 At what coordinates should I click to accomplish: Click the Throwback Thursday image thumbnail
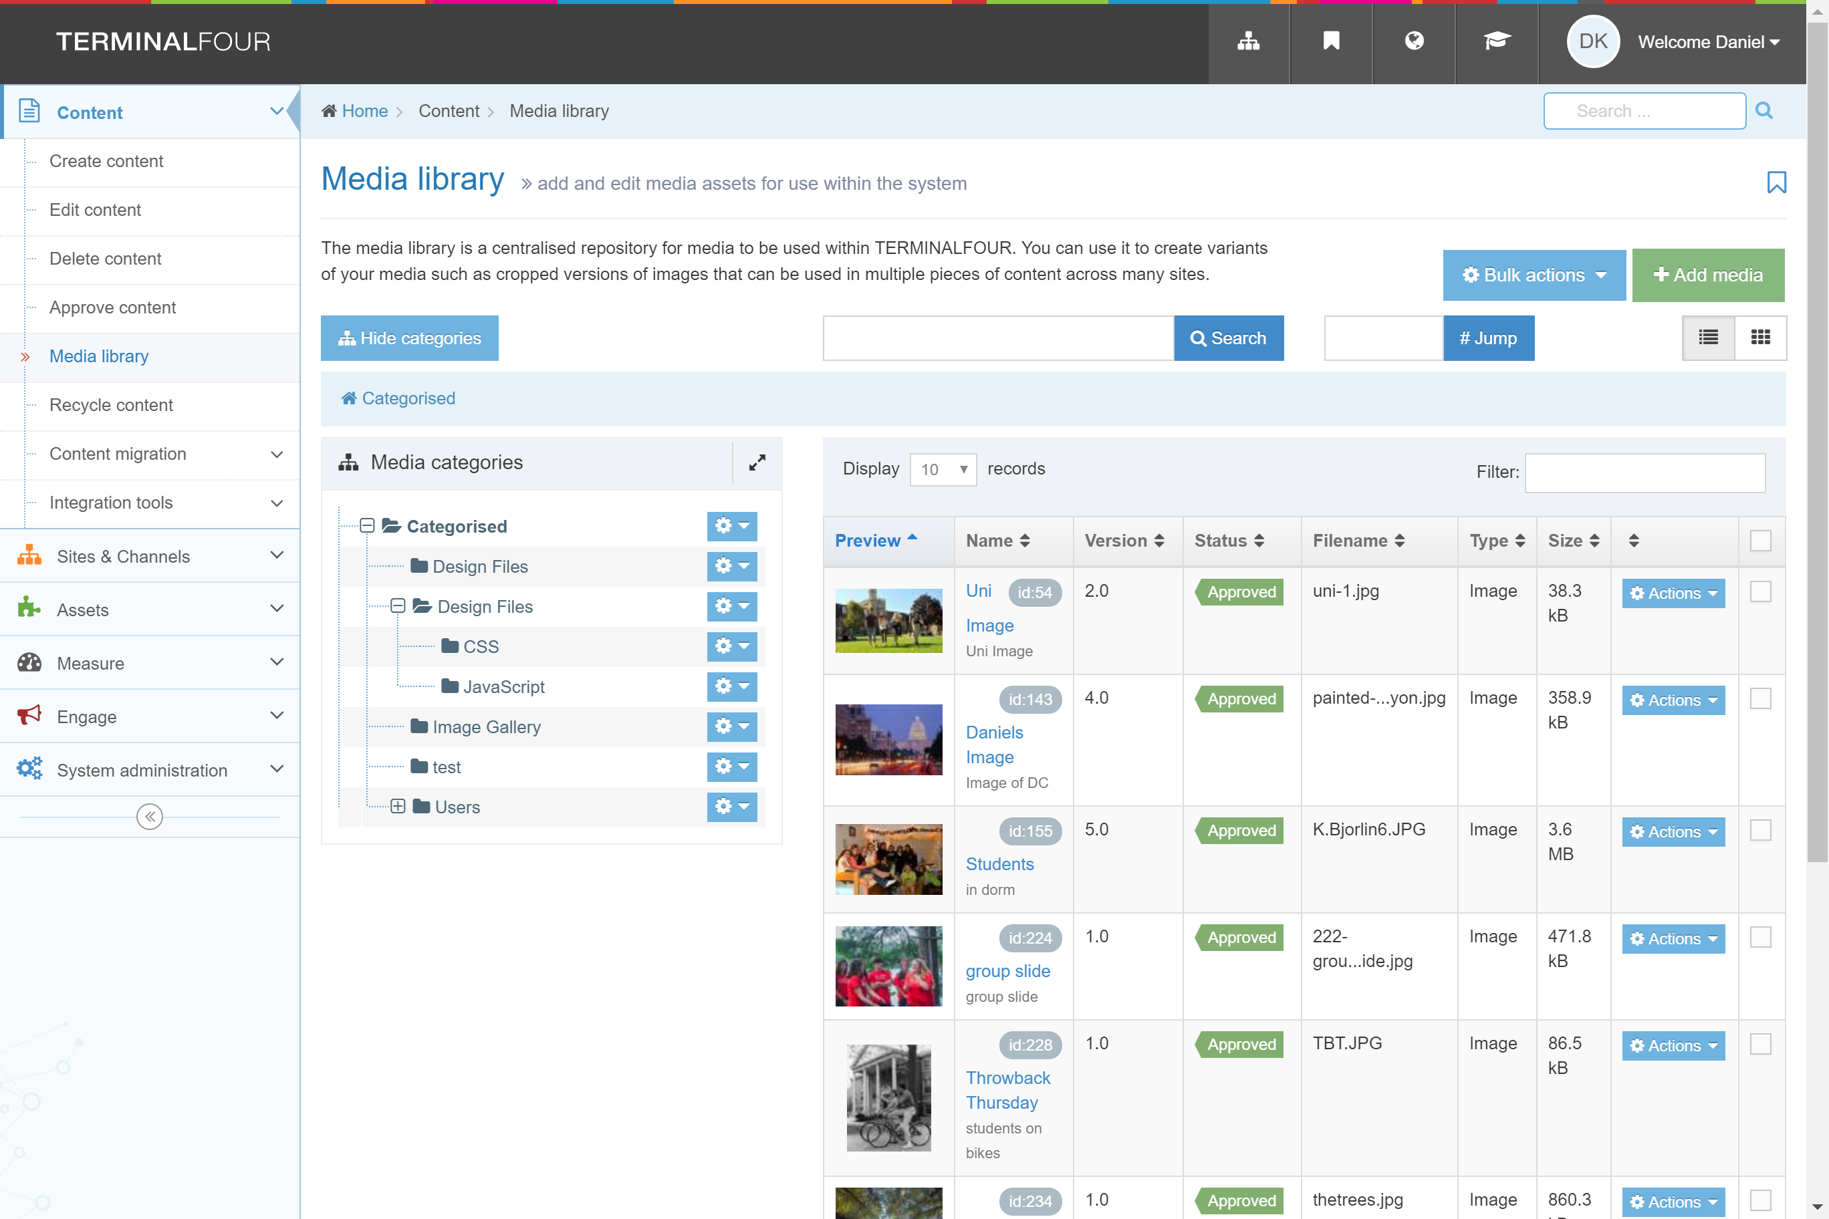pos(888,1097)
